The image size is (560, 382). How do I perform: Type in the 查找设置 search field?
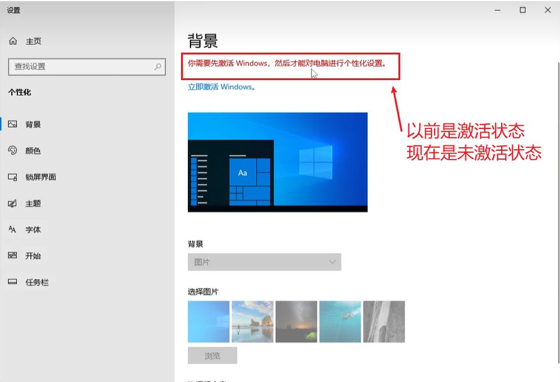pyautogui.click(x=78, y=66)
